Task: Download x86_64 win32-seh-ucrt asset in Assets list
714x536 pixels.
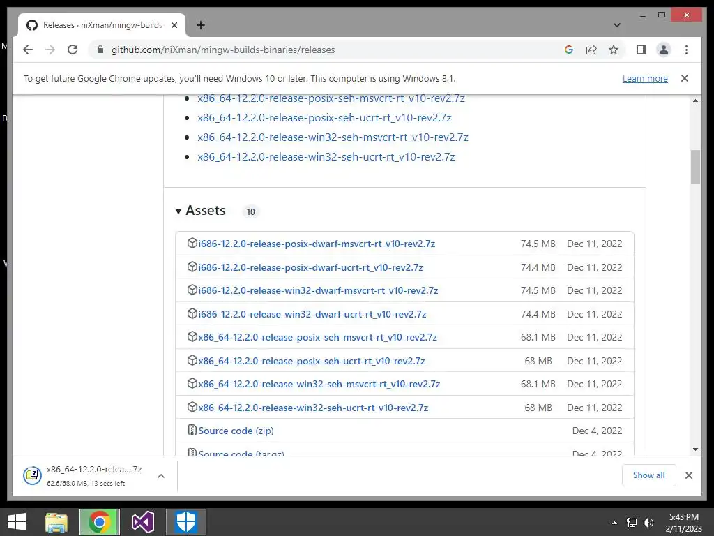Action: pos(313,408)
